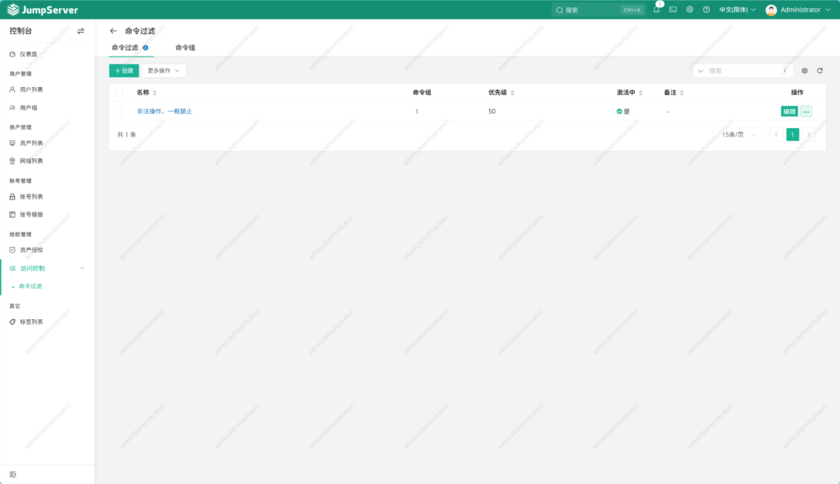Screen dimensions: 840x484
Task: Switch to the 命令组 tab
Action: click(x=185, y=48)
